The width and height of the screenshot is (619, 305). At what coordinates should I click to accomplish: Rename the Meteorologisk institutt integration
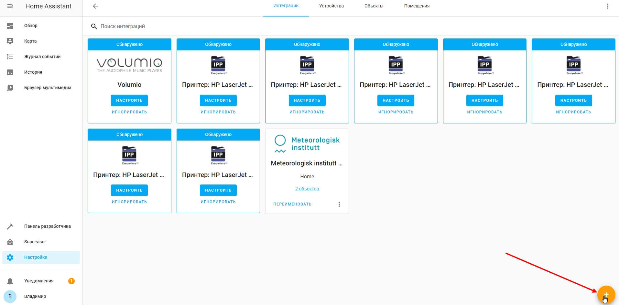292,204
